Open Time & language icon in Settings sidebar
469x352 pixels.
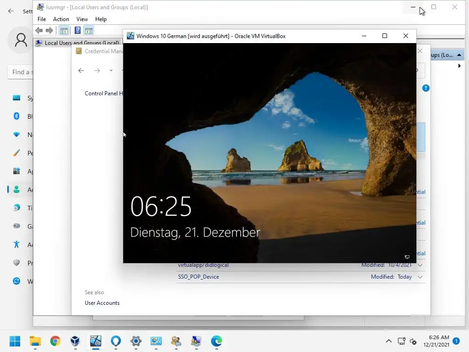pyautogui.click(x=16, y=208)
